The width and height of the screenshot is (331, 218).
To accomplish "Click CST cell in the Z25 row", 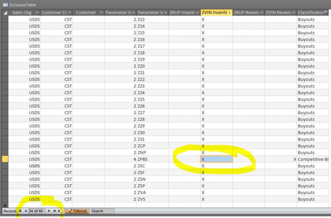I will [56, 99].
